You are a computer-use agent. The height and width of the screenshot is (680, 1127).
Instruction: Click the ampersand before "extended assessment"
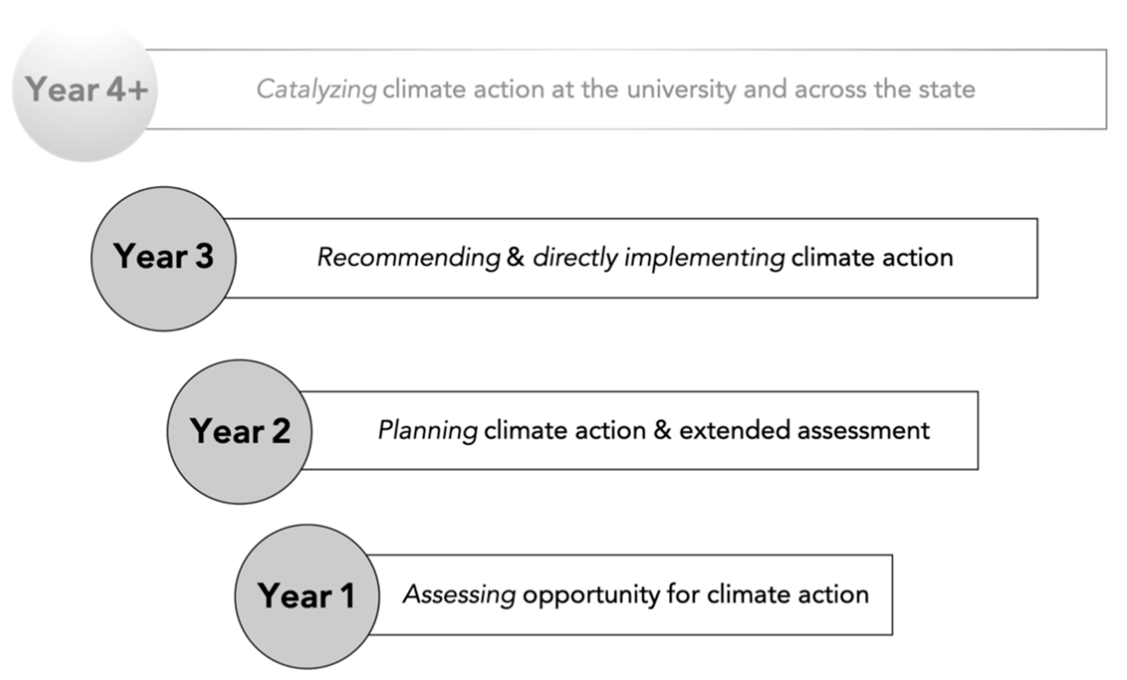pyautogui.click(x=662, y=430)
